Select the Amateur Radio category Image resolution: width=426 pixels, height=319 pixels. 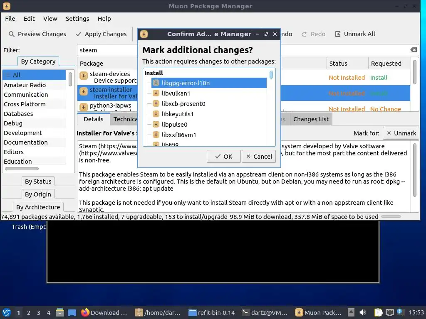click(34, 85)
